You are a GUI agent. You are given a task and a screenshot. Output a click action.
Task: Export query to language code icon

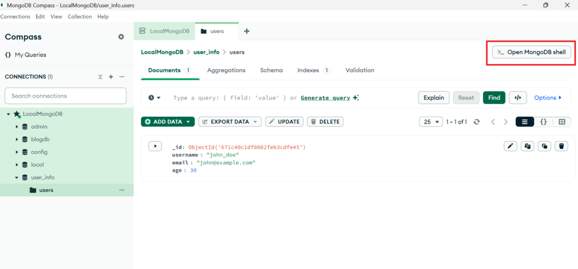coord(518,98)
